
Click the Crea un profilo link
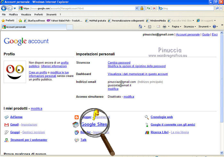coord(38,72)
